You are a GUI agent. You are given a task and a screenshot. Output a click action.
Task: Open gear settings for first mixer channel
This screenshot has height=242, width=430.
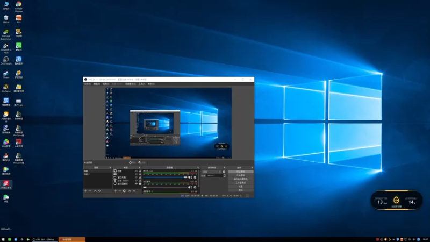(x=195, y=177)
